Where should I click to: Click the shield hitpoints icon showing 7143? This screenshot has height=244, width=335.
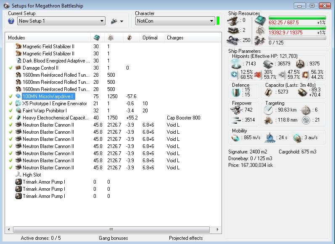click(x=236, y=64)
